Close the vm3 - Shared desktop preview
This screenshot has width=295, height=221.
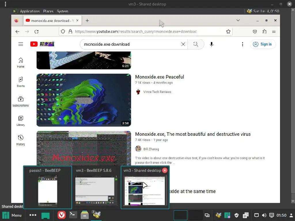click(x=164, y=170)
